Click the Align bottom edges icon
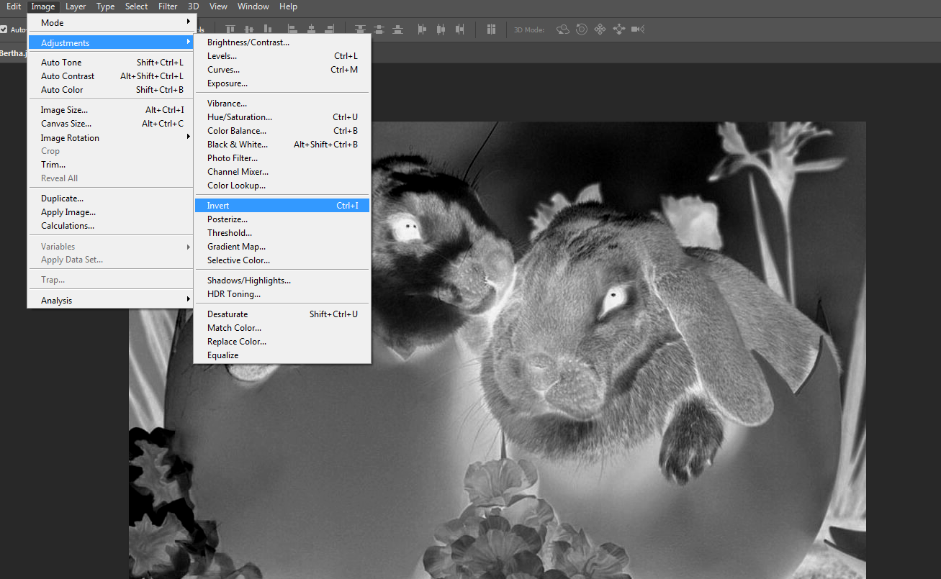941x579 pixels. click(268, 29)
